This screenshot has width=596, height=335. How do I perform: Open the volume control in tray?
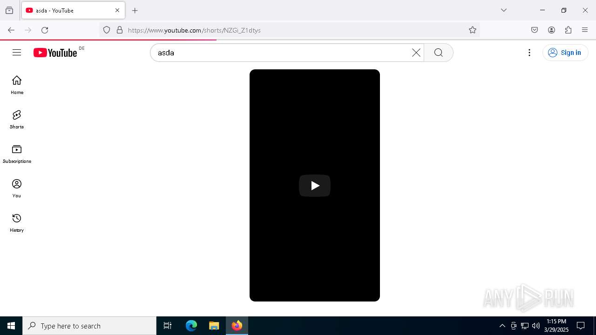(x=536, y=326)
